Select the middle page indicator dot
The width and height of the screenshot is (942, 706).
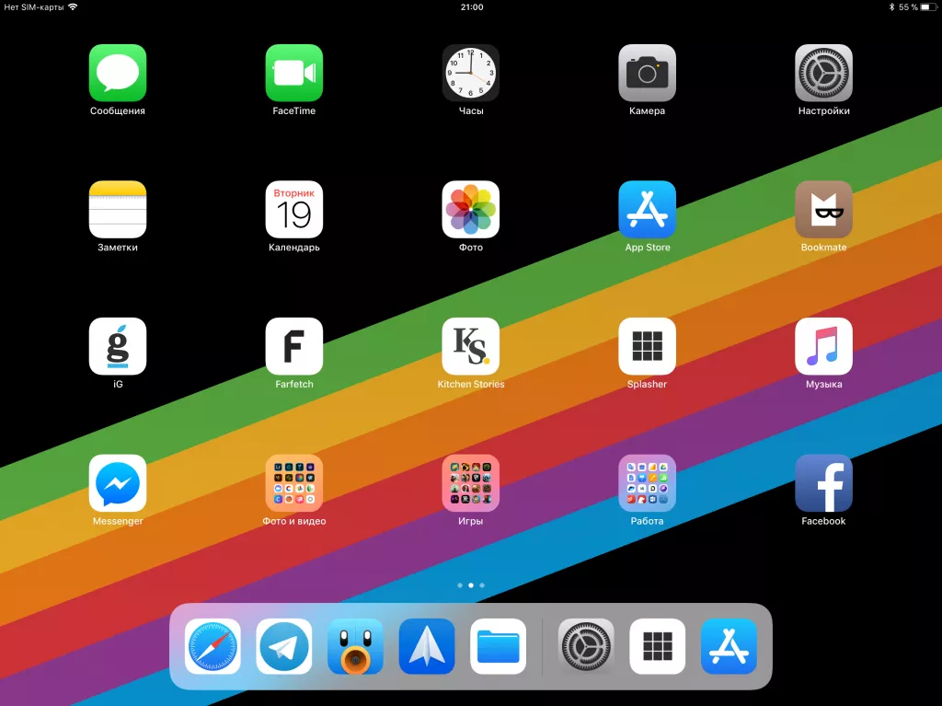(471, 584)
